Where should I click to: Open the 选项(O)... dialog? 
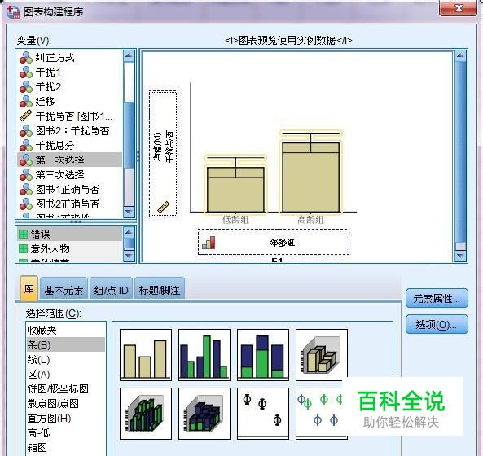pos(437,324)
